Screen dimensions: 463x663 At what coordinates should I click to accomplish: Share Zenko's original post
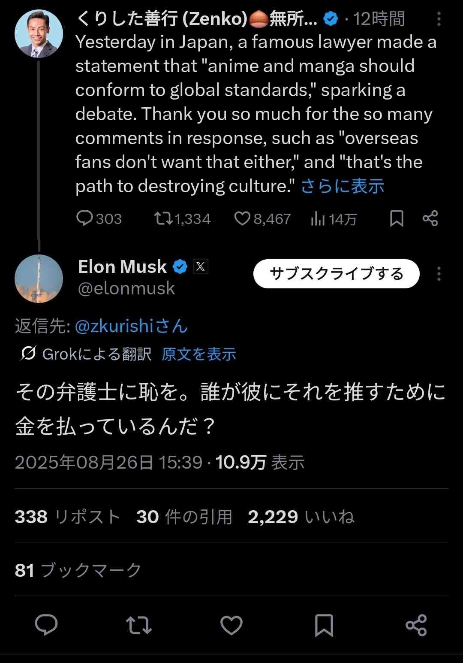pos(430,219)
